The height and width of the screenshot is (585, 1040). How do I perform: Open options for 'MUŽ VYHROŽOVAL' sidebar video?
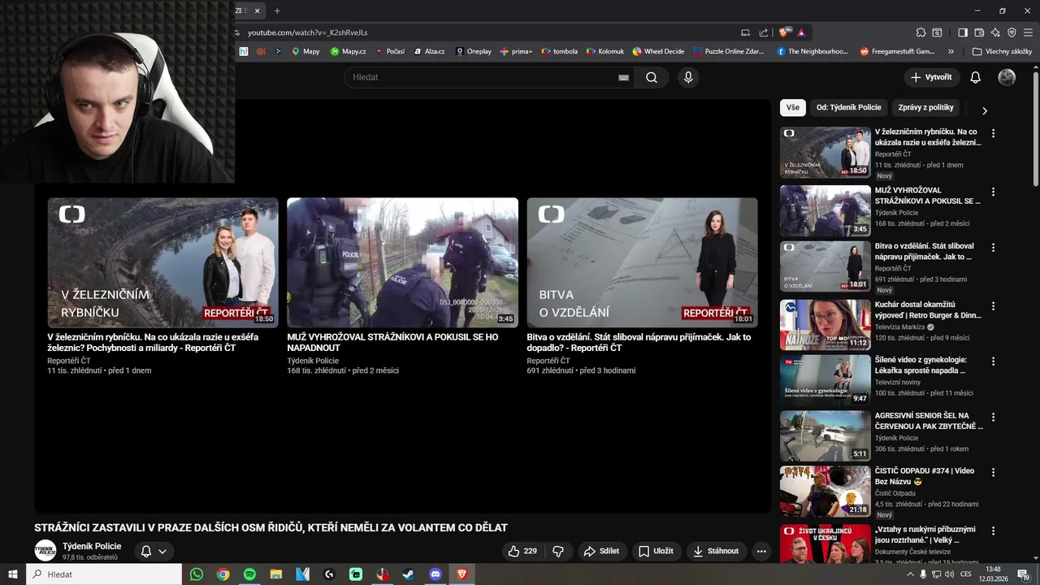point(993,193)
